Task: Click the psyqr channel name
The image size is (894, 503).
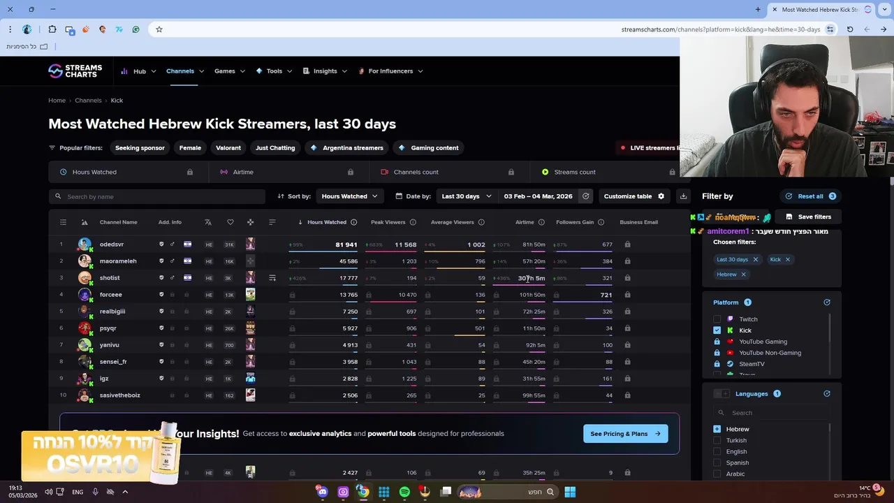Action: 108,328
